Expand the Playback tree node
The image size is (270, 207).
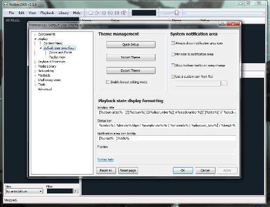35,76
